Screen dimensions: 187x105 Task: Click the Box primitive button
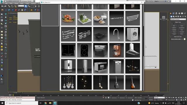coord(174,26)
